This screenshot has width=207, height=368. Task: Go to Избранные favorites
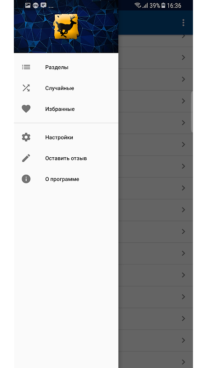[x=66, y=109]
